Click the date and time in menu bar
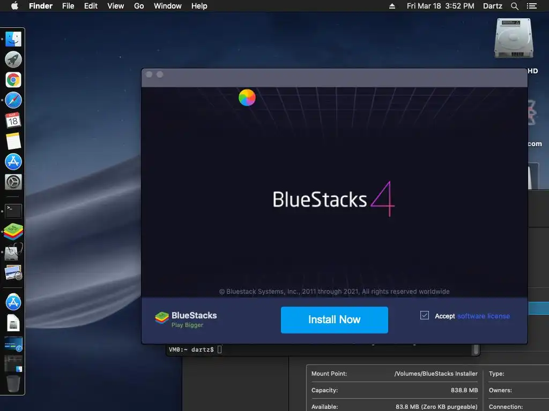Viewport: 549px width, 411px height. pyautogui.click(x=441, y=6)
